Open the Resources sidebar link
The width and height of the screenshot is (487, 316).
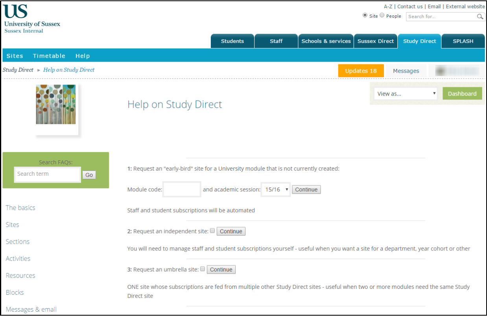[20, 275]
